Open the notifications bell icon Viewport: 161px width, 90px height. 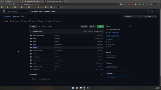coord(148,11)
